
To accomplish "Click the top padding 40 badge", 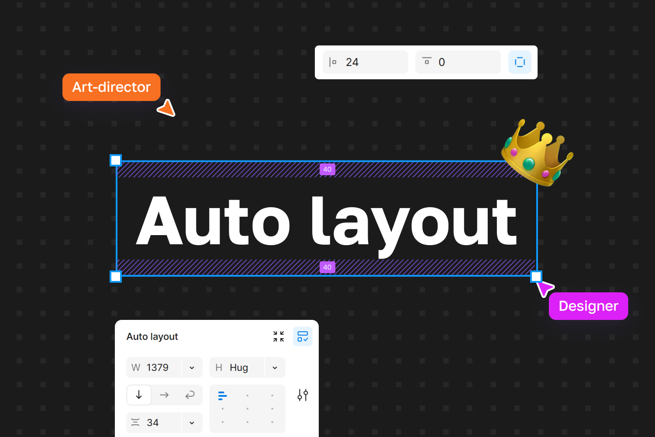I will (x=327, y=169).
